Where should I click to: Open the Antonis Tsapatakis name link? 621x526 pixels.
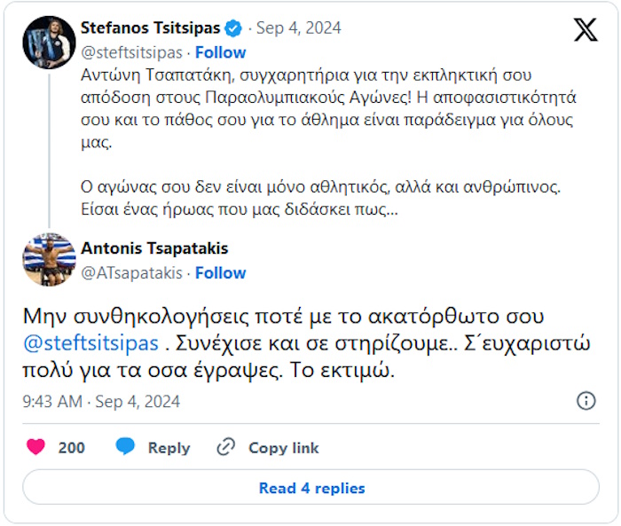point(154,249)
